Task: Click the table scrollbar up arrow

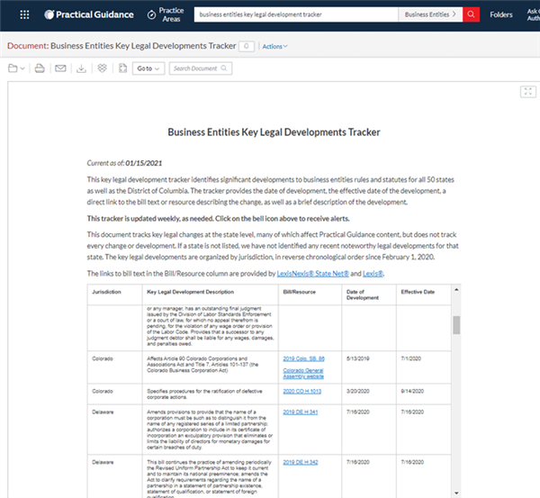Action: point(456,290)
